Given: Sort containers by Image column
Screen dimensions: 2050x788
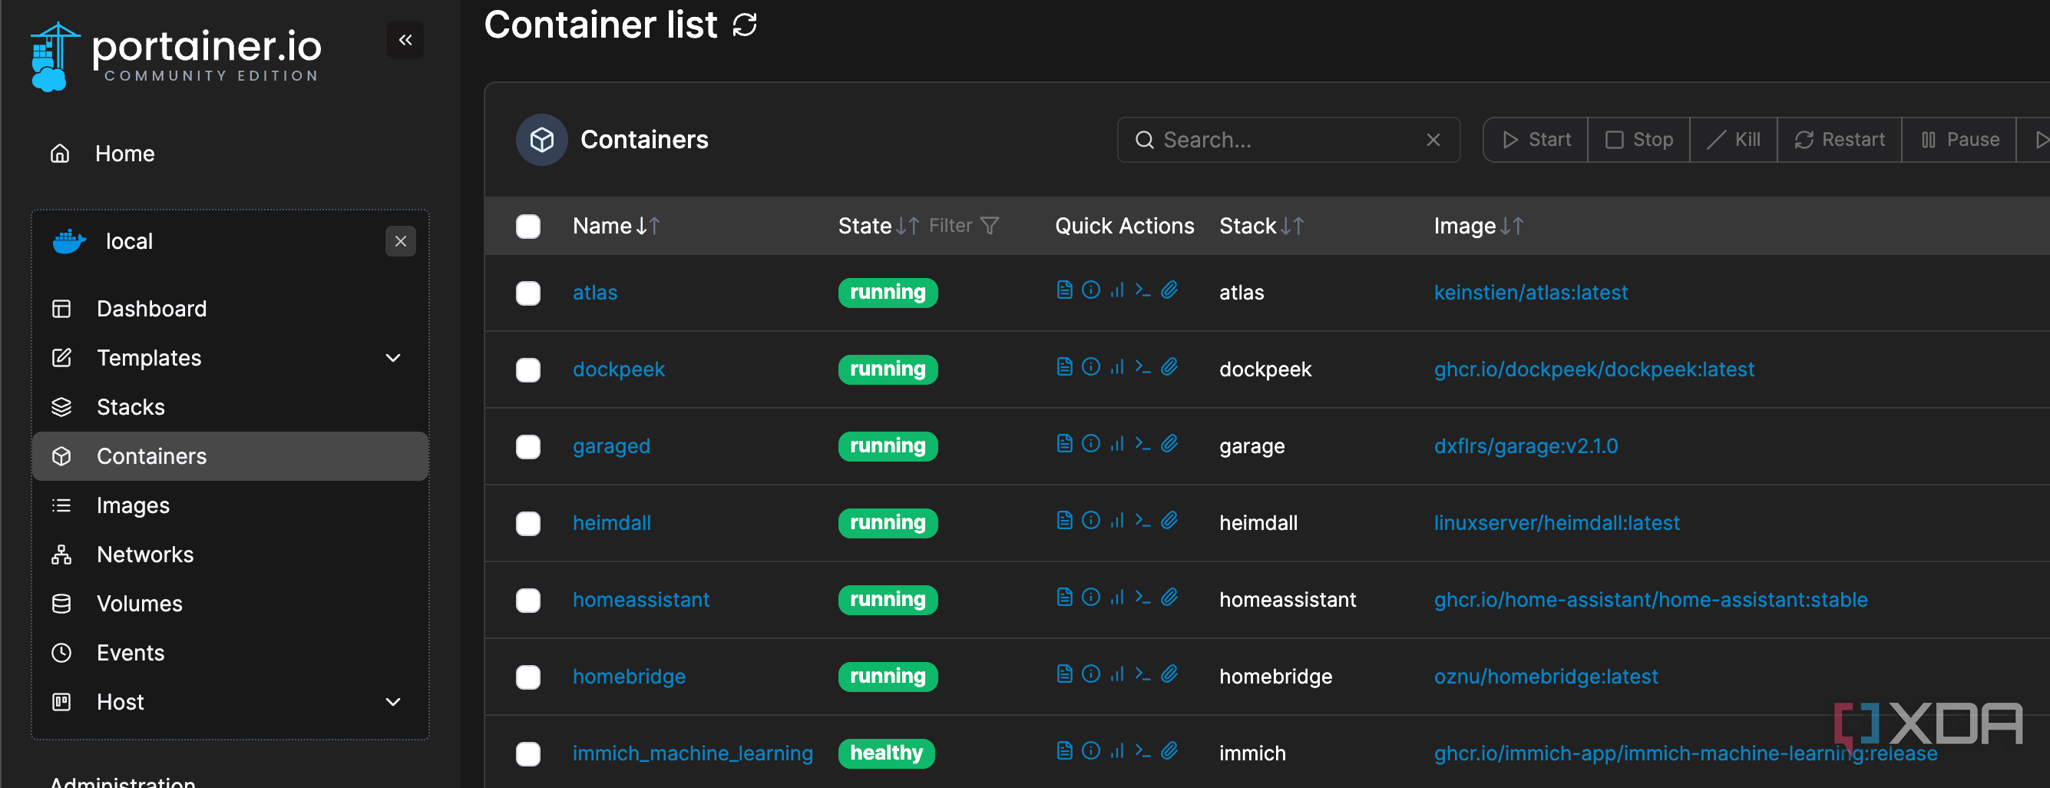Looking at the screenshot, I should (1478, 226).
